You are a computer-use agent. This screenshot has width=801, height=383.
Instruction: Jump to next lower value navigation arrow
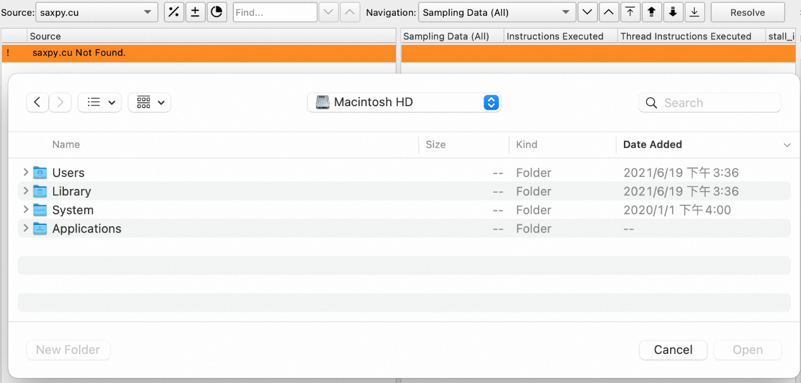click(587, 12)
